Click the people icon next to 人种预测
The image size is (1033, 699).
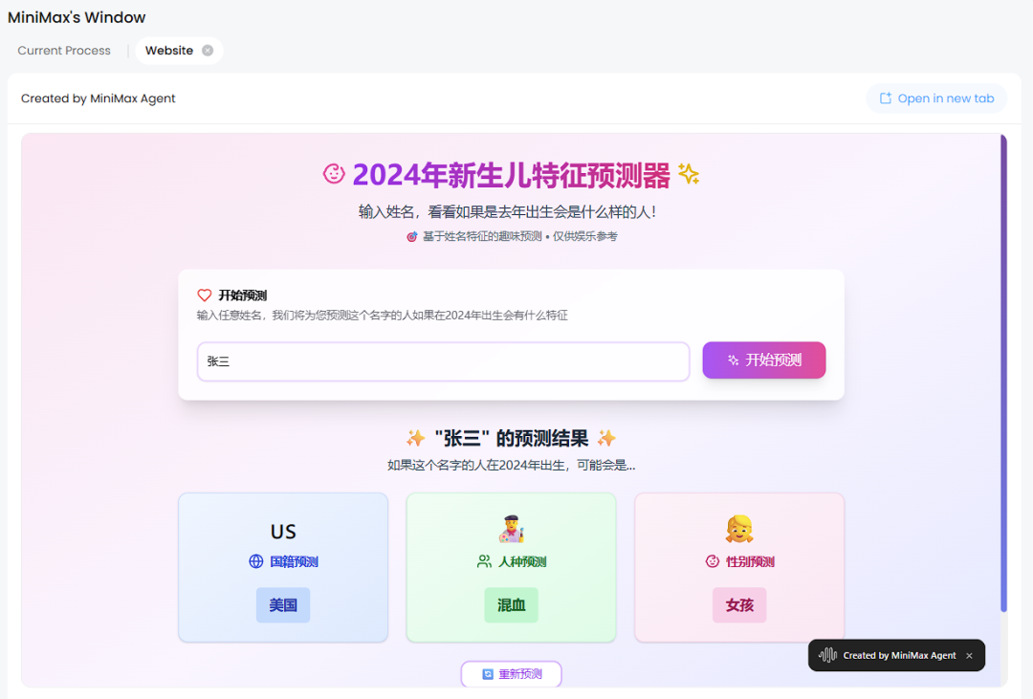click(x=484, y=561)
